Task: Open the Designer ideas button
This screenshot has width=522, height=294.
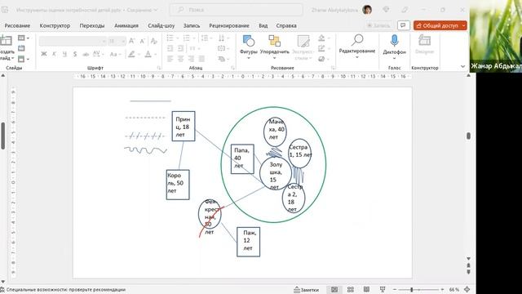Action: pos(424,45)
